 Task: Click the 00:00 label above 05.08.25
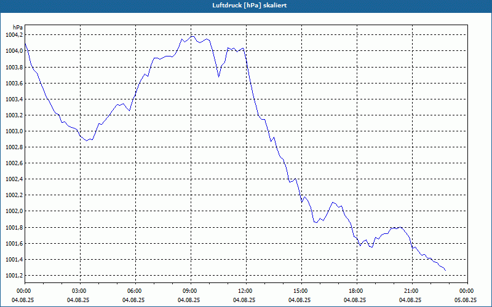pyautogui.click(x=467, y=291)
